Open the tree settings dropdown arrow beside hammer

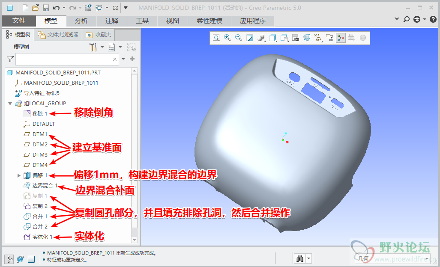[102, 47]
